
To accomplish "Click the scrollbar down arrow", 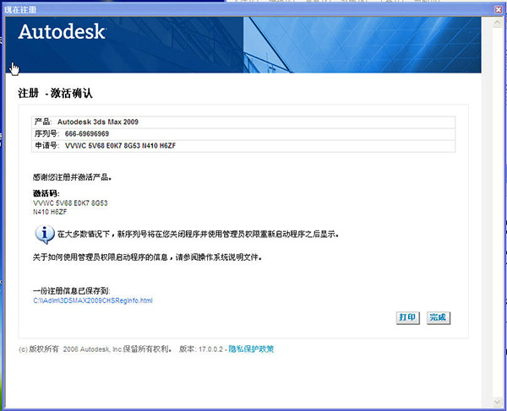I will pos(498,402).
